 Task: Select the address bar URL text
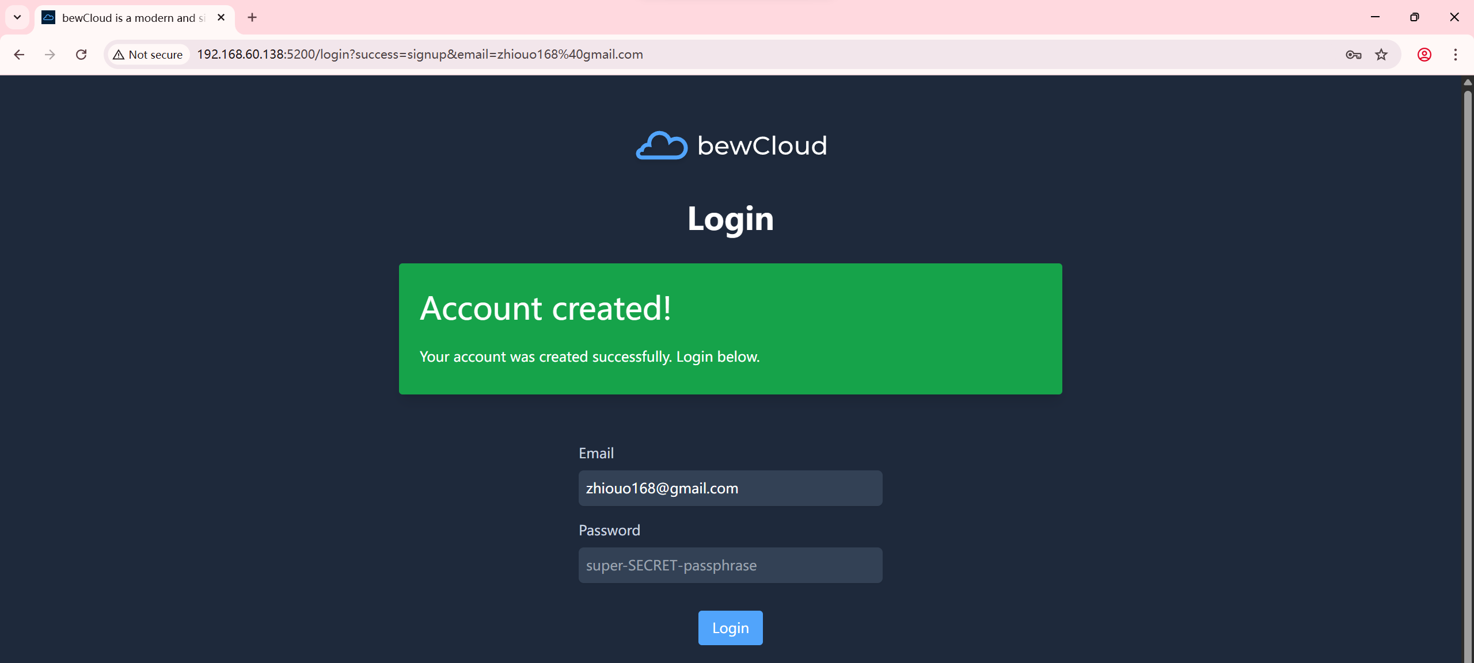click(420, 55)
